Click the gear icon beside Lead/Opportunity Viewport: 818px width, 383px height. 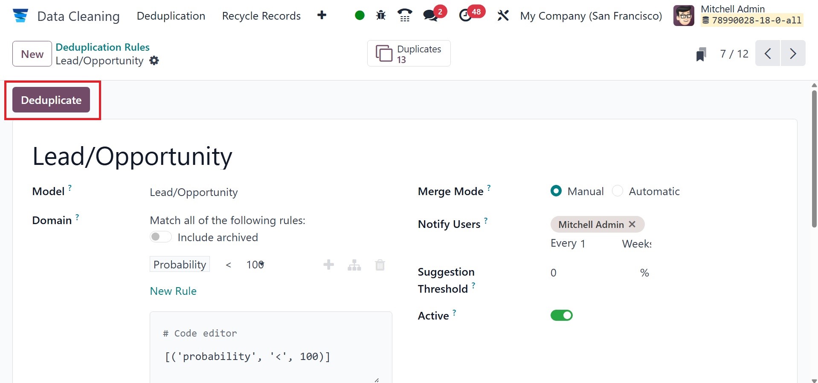(154, 60)
